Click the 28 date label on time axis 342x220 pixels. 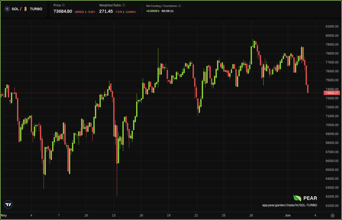click(x=251, y=215)
